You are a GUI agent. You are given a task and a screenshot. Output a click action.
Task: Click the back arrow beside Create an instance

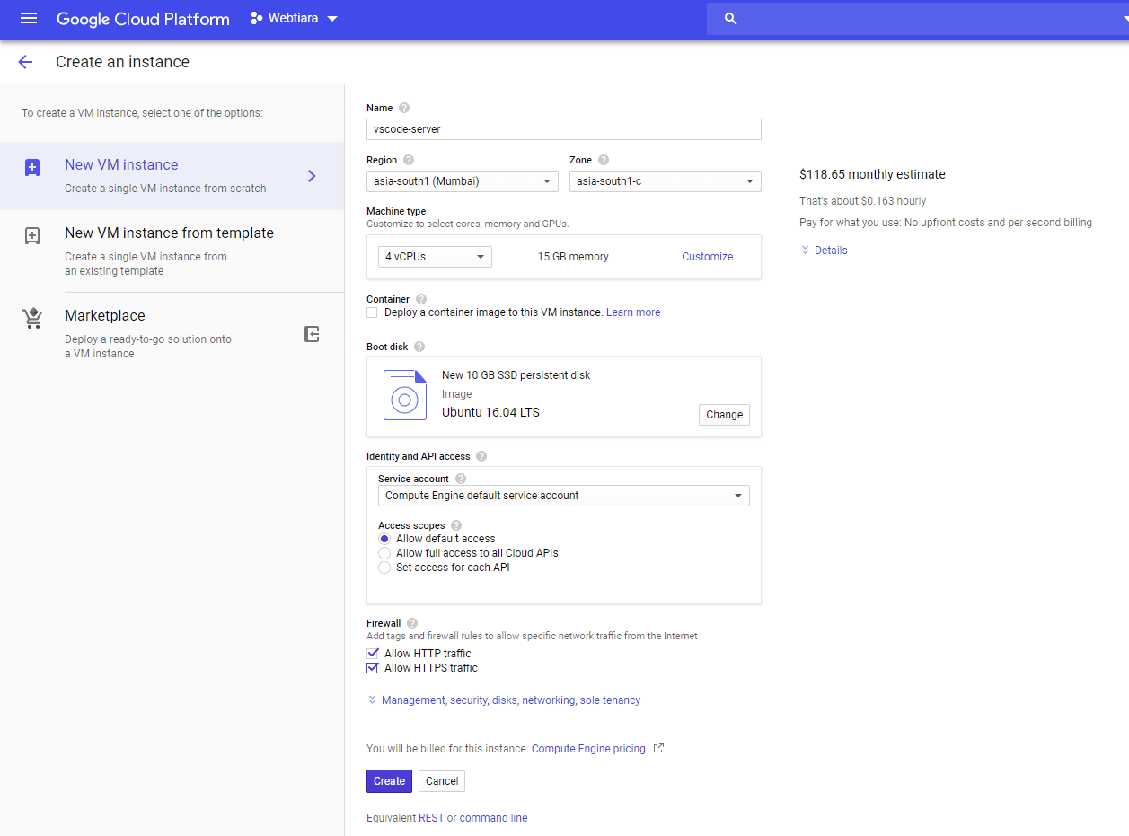point(25,62)
